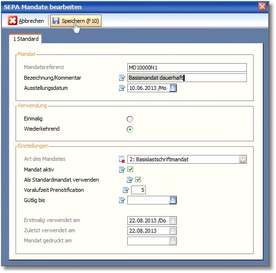Open the Gültig bis date spinner
The width and height of the screenshot is (276, 273).
pos(172,200)
